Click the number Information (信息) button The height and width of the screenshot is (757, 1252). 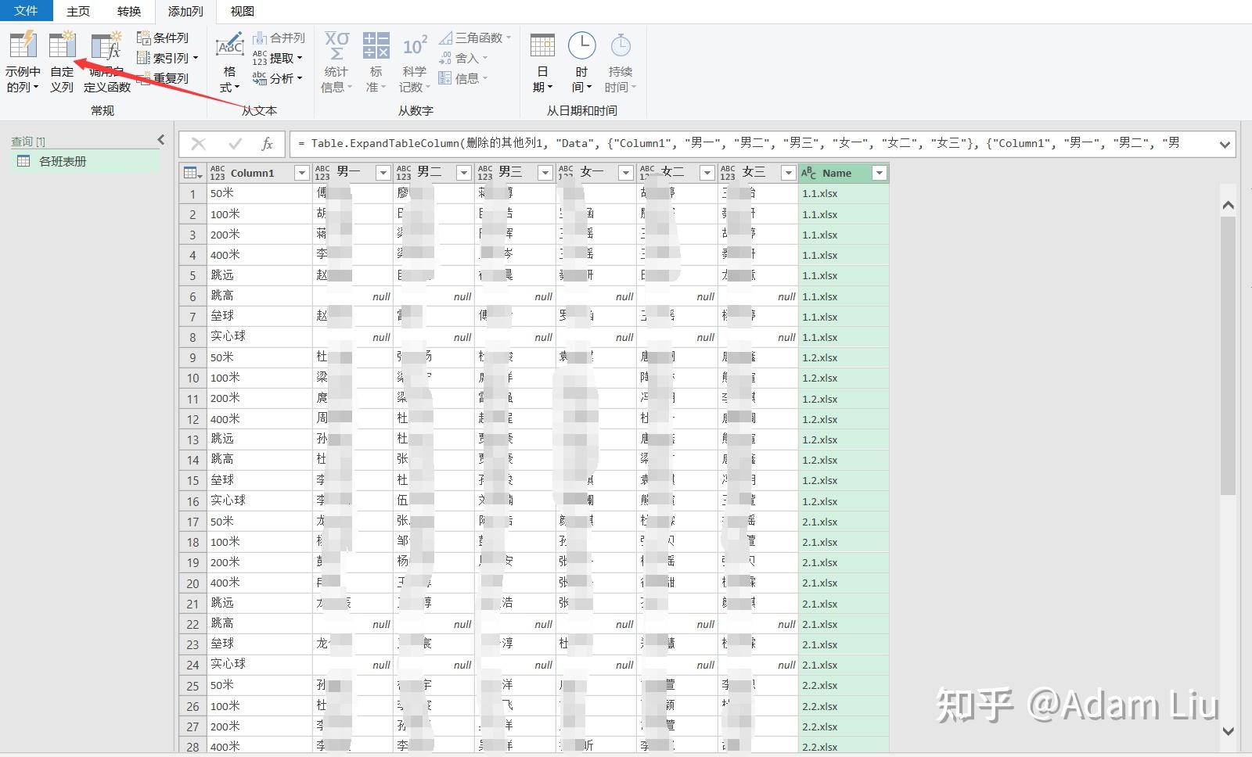(462, 78)
